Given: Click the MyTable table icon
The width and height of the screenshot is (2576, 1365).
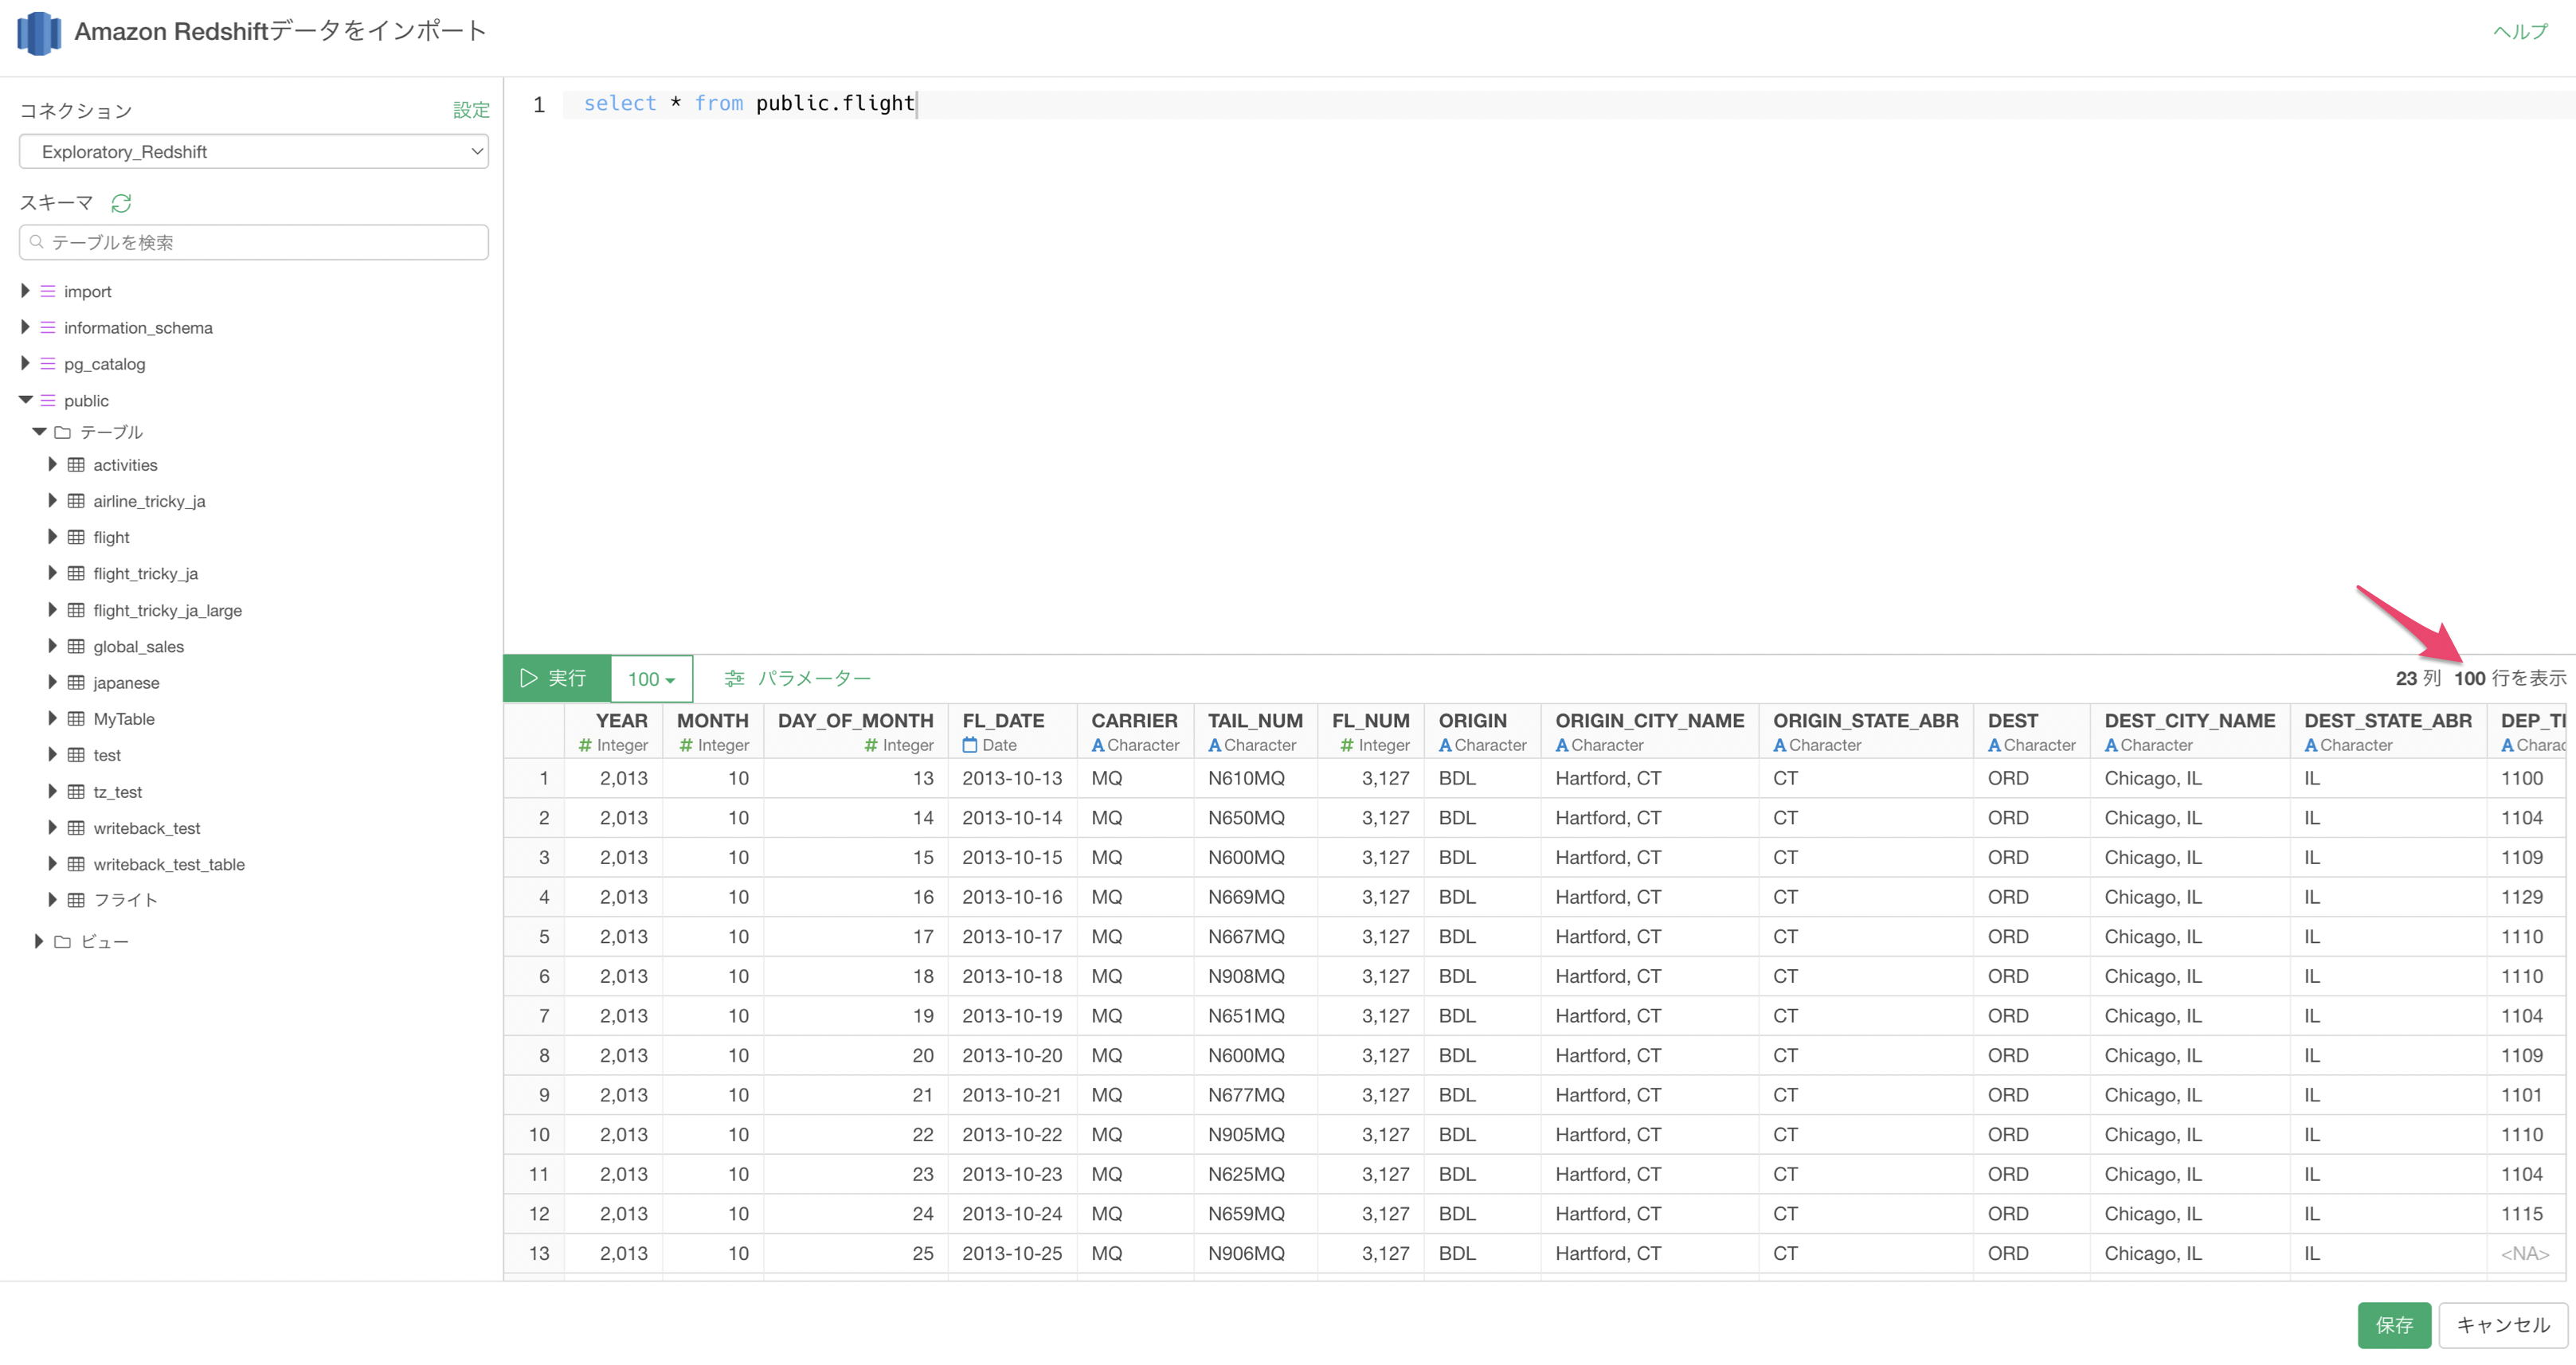Looking at the screenshot, I should (76, 718).
